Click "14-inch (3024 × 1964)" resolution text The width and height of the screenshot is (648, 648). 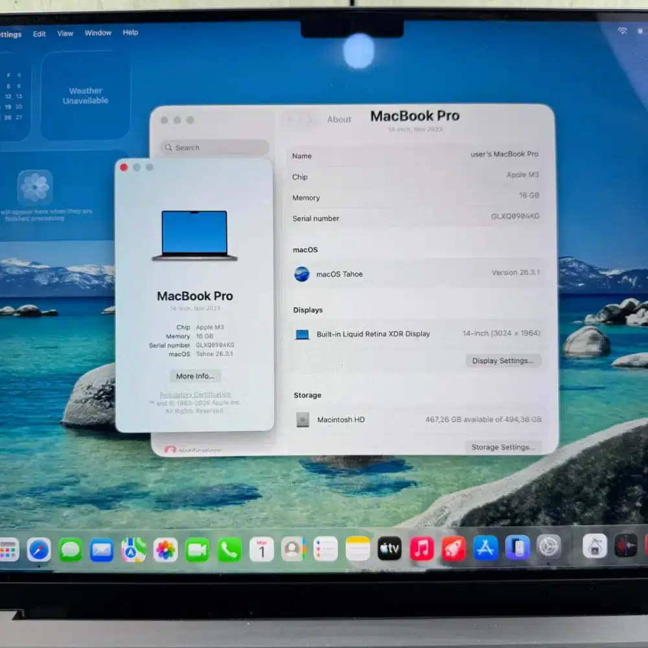tap(502, 333)
